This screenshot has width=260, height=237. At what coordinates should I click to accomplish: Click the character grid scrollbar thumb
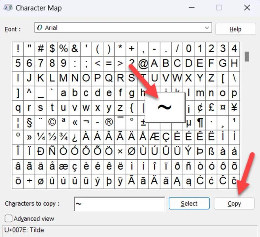[x=247, y=56]
